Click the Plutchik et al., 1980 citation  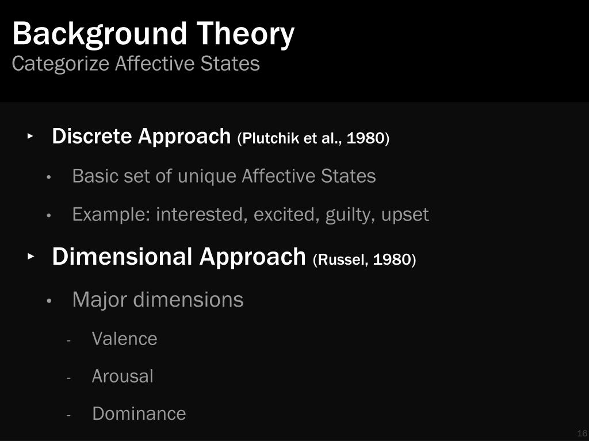coord(313,138)
